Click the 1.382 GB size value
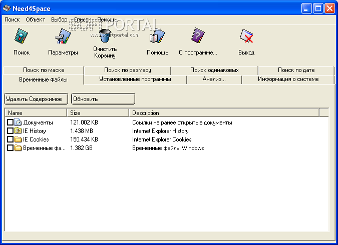The image size is (338, 245). 81,148
